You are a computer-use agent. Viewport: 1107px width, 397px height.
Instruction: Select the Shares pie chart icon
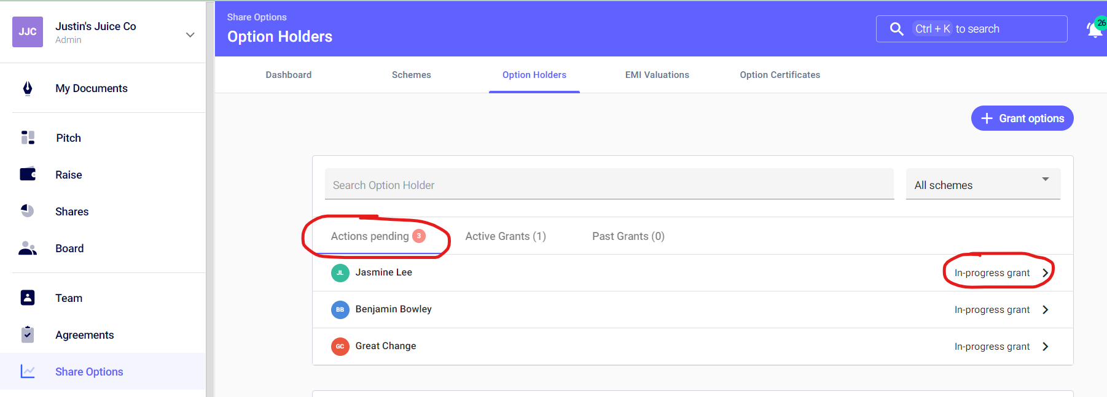tap(28, 211)
